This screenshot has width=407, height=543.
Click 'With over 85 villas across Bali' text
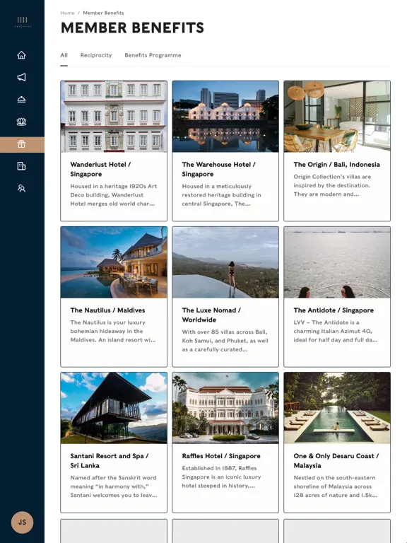click(x=225, y=341)
